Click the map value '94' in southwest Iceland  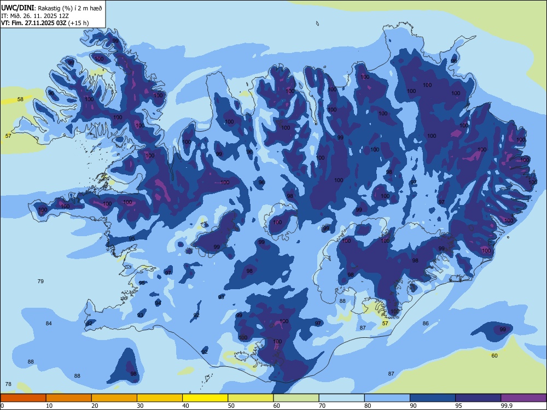[159, 303]
